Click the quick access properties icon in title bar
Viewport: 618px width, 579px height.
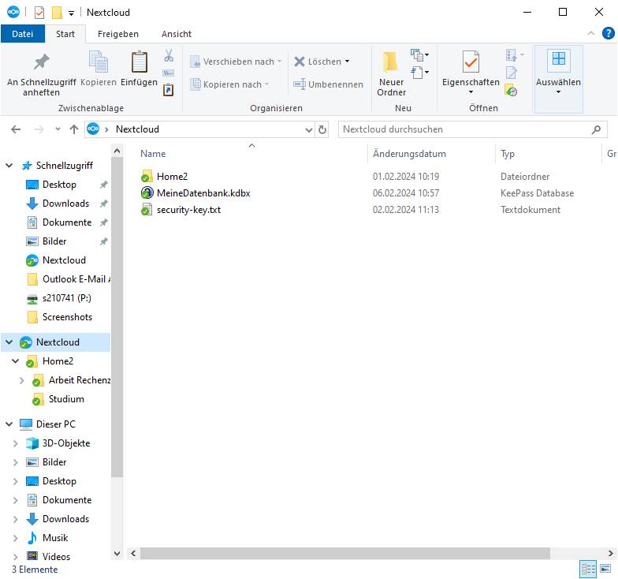point(39,13)
